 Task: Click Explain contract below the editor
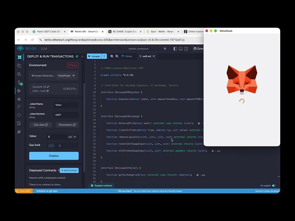(101, 186)
